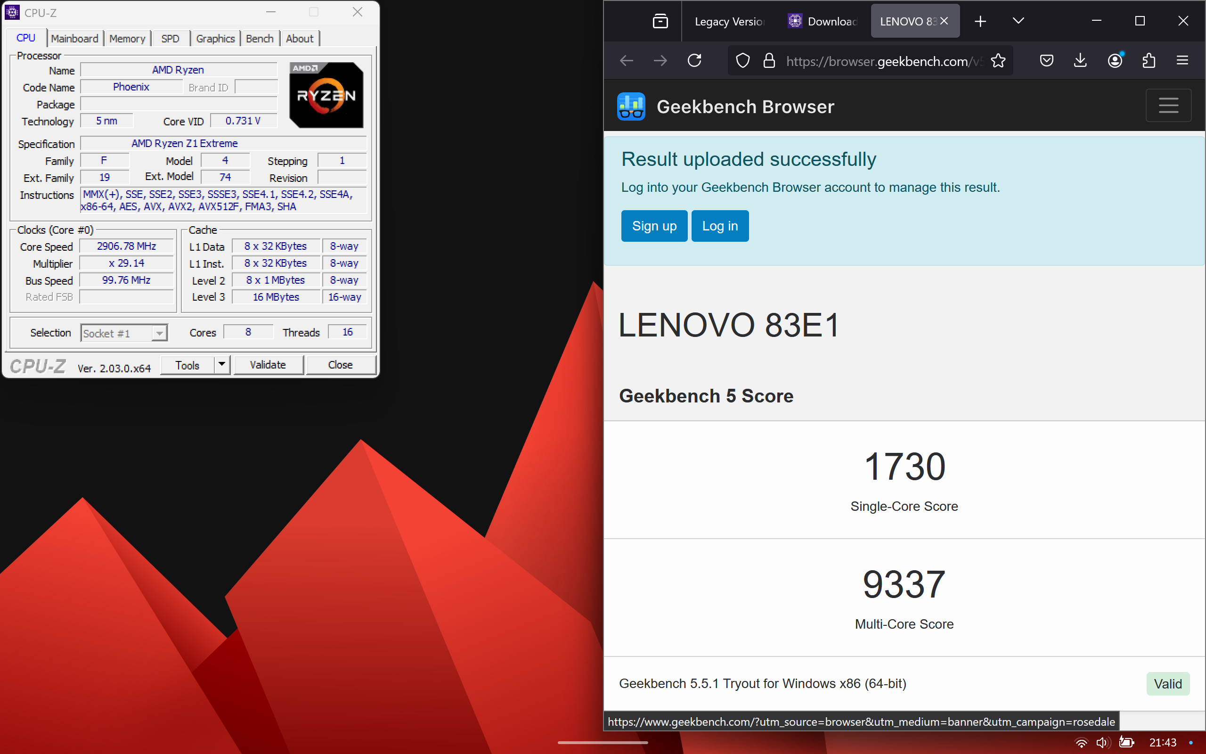Open the Firefox account icon
The width and height of the screenshot is (1206, 754).
click(x=1115, y=61)
